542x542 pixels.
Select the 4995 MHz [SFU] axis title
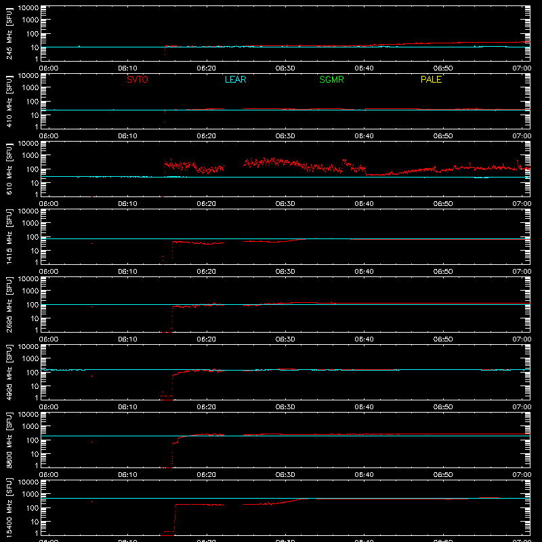tap(9, 373)
